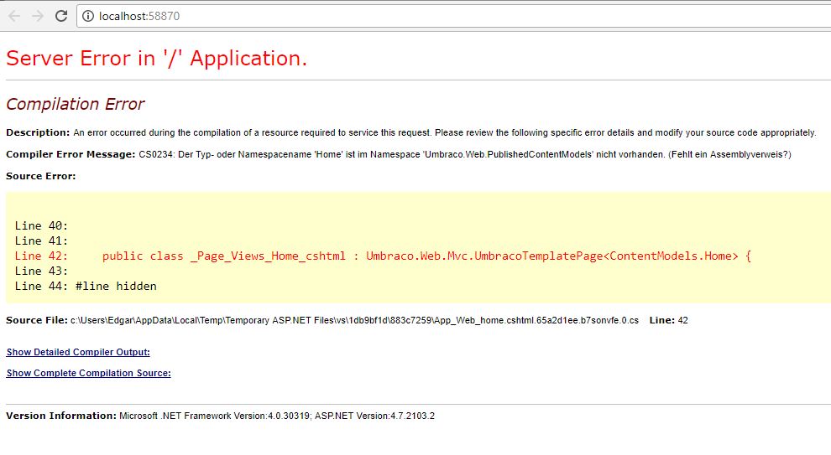Click Line 41 in the source block
This screenshot has width=831, height=455.
41,240
